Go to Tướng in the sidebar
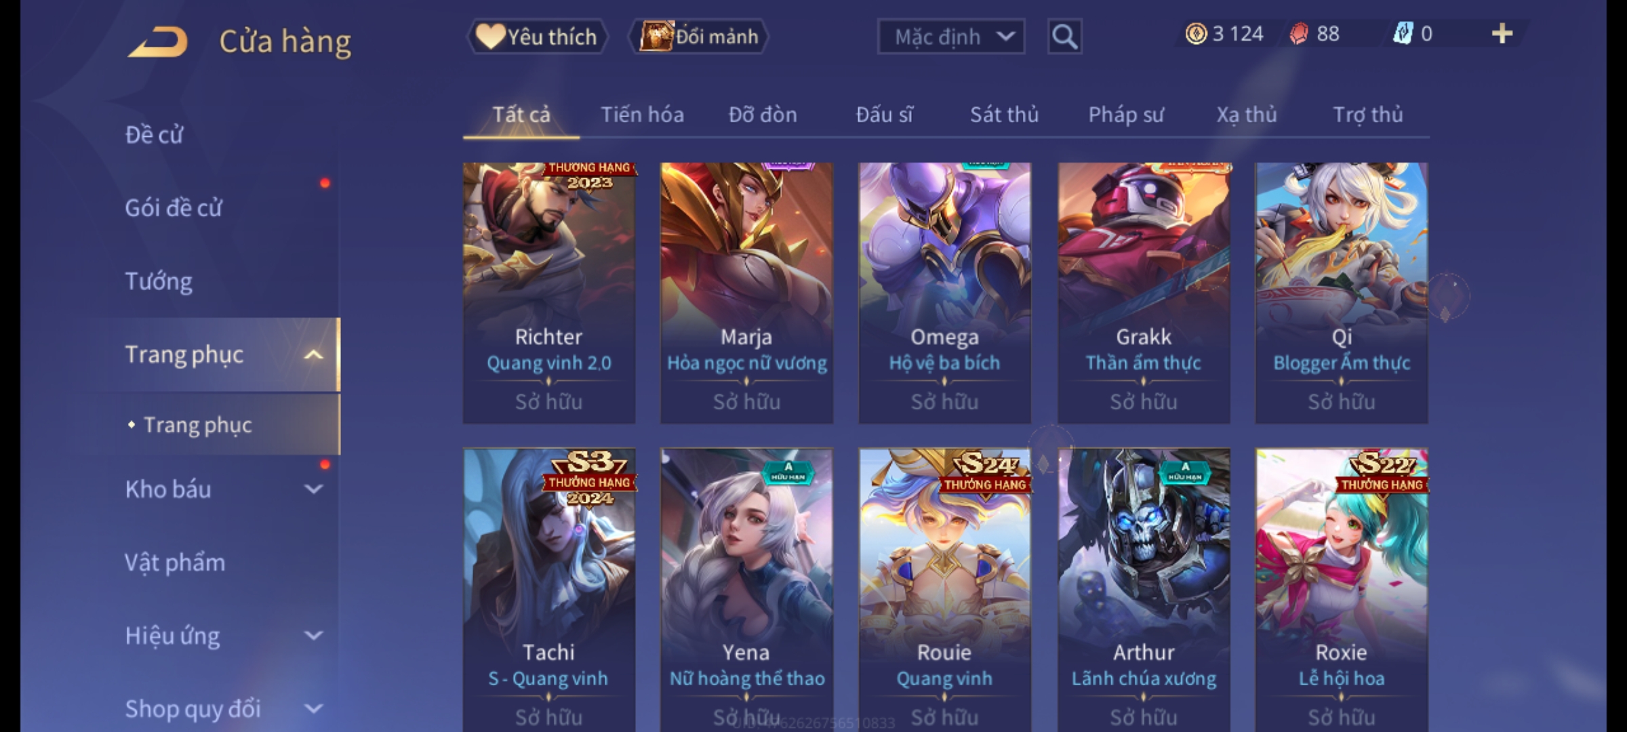Viewport: 1627px width, 732px height. pyautogui.click(x=159, y=281)
